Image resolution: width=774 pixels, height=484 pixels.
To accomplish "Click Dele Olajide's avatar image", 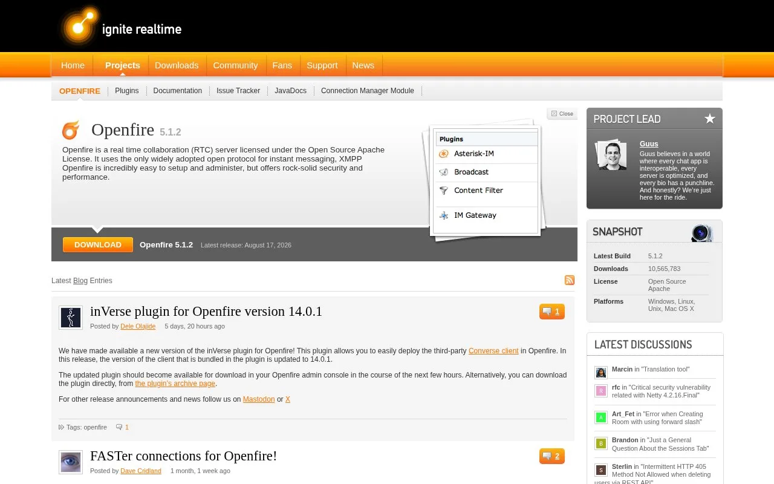I will pyautogui.click(x=71, y=318).
